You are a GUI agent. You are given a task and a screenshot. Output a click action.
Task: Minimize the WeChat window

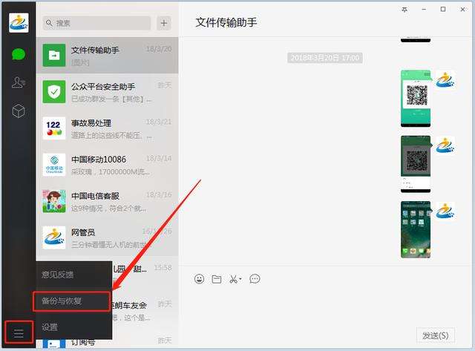pos(424,10)
